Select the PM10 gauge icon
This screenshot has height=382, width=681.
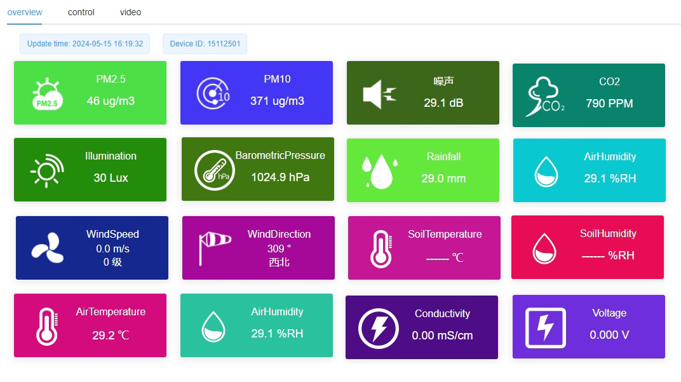(x=212, y=92)
